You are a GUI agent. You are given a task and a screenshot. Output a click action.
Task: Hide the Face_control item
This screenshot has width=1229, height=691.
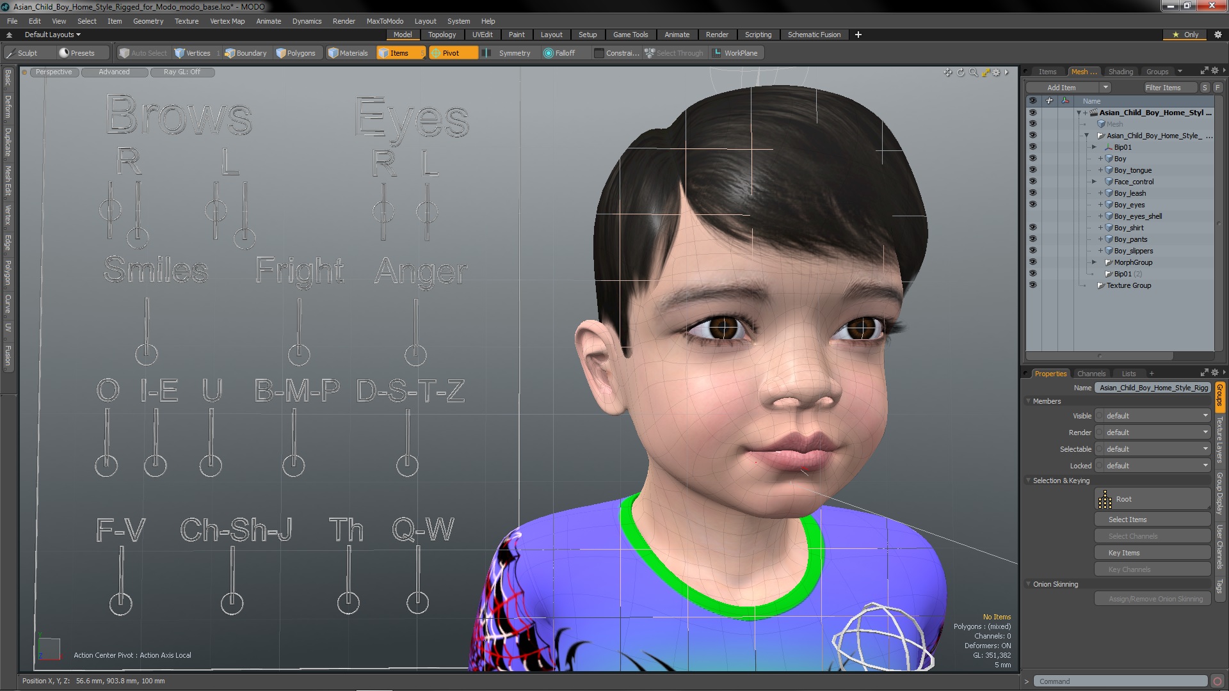coord(1032,182)
